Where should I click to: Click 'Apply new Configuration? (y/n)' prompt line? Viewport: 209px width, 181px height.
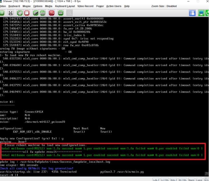(32, 138)
